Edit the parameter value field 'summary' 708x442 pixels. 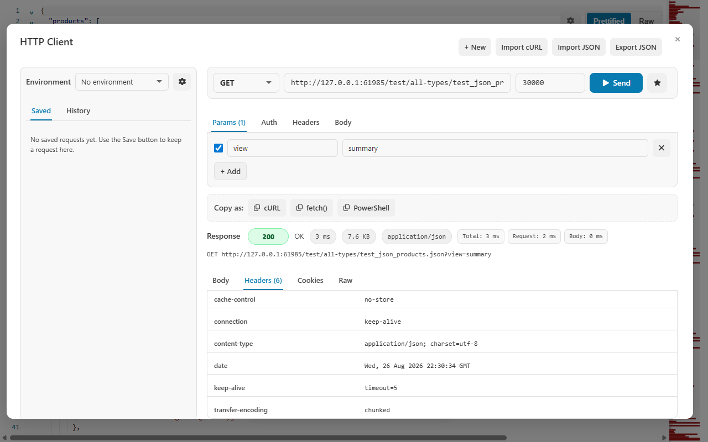pos(495,148)
